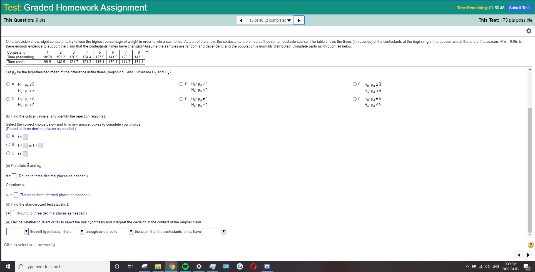The image size is (535, 272).
Task: Click the volume icon in the system tray
Action: pos(487,266)
